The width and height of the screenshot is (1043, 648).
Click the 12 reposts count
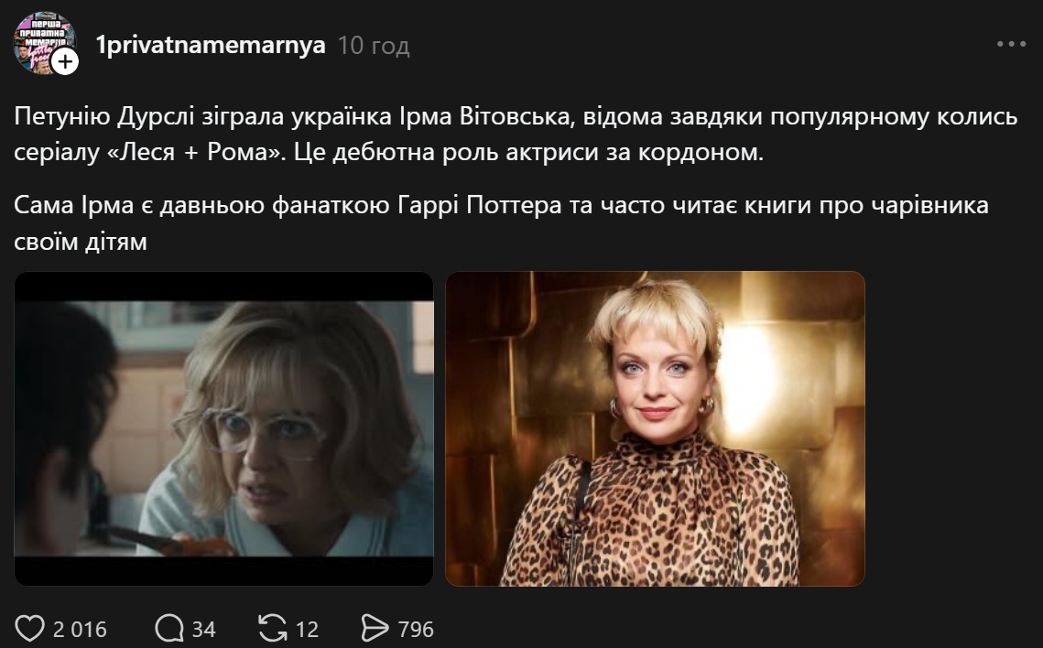(308, 629)
